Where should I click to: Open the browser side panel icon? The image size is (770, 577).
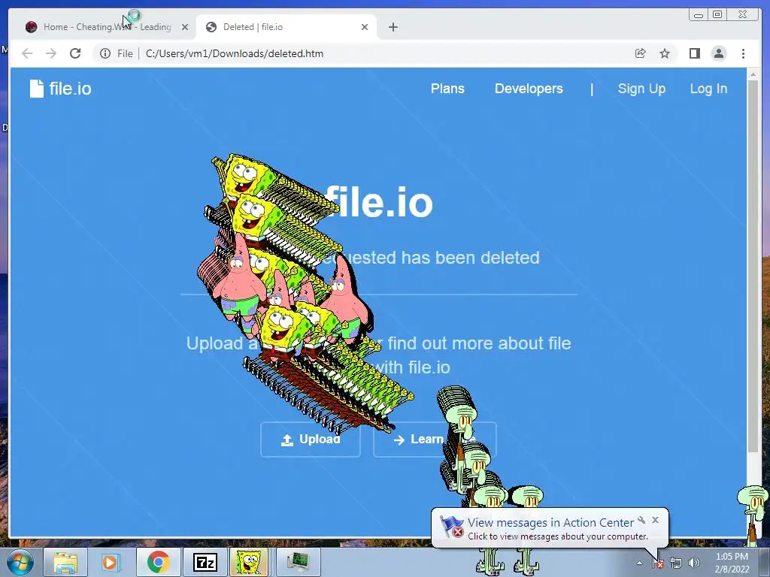pos(694,53)
